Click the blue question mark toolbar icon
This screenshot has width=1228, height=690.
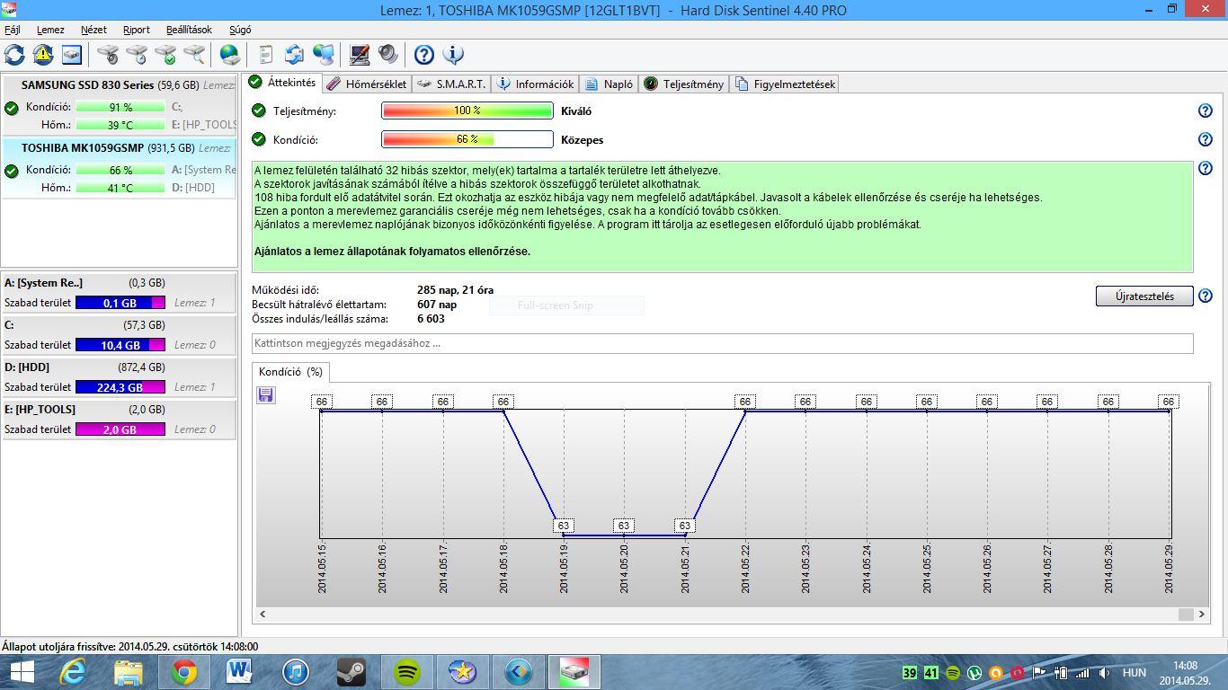coord(424,55)
